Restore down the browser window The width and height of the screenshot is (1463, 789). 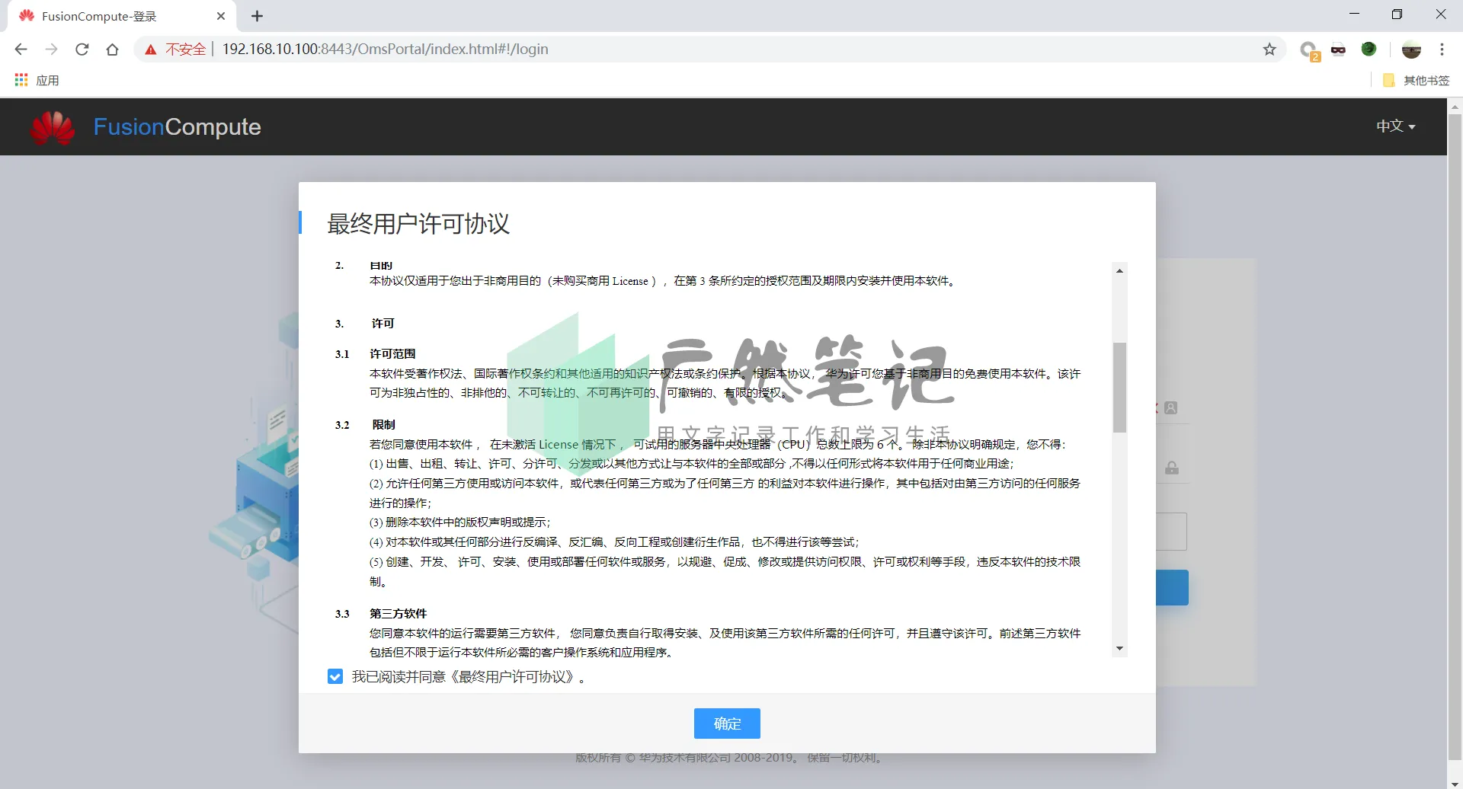point(1397,14)
